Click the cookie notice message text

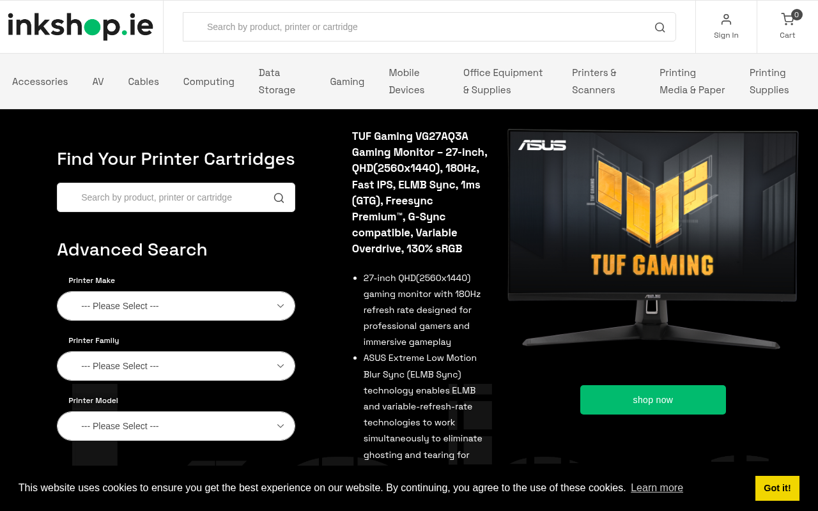click(322, 487)
